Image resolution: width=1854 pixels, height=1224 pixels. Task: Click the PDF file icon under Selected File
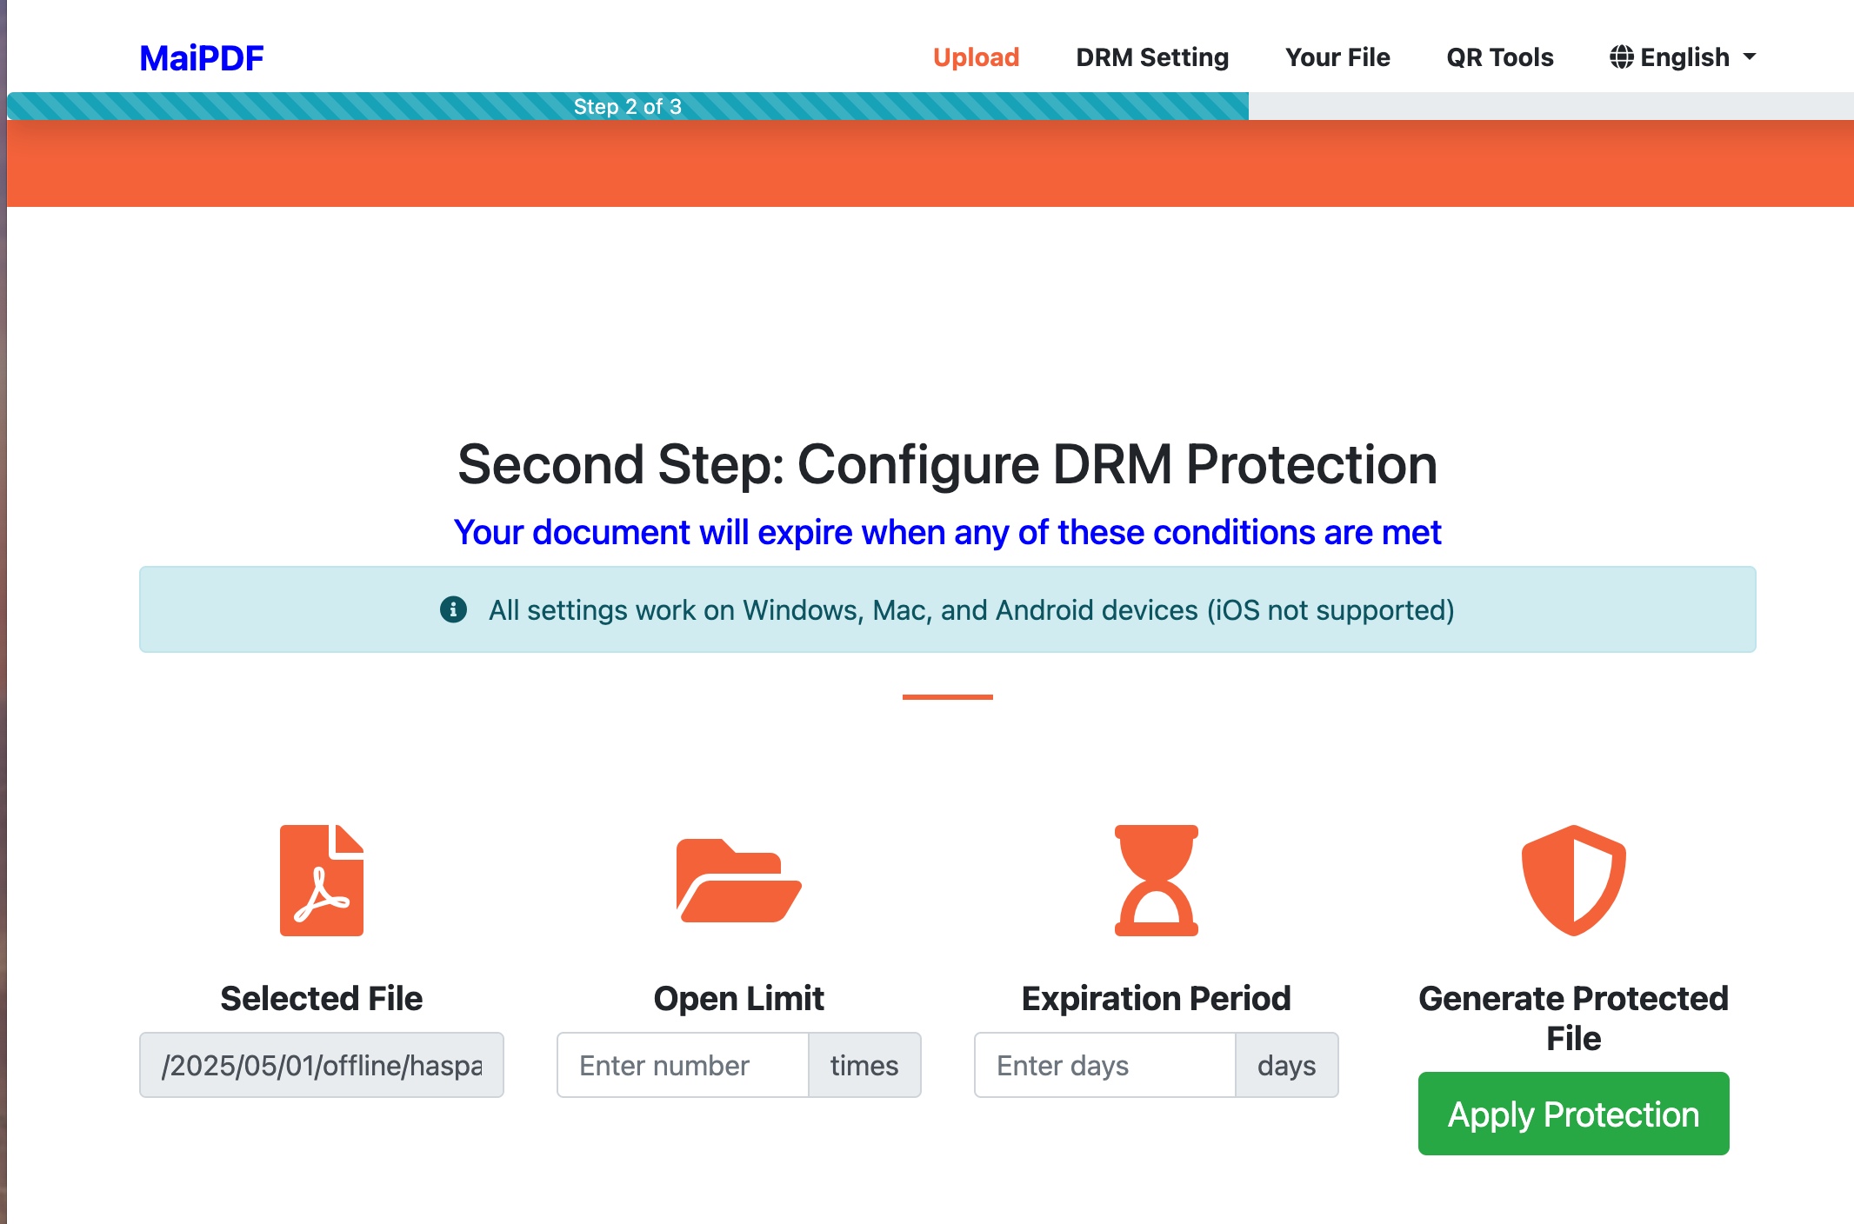coord(321,881)
